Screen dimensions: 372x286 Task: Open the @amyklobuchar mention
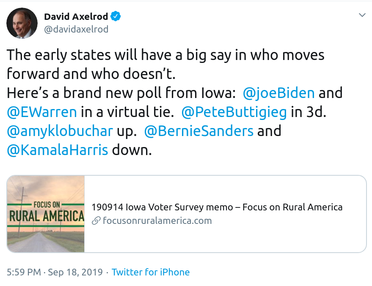point(60,131)
